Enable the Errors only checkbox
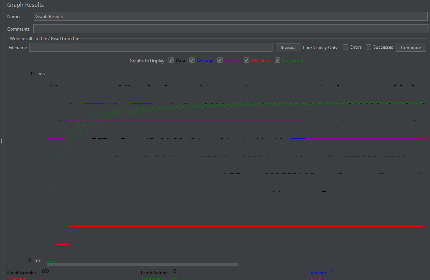The image size is (430, 280). 345,47
